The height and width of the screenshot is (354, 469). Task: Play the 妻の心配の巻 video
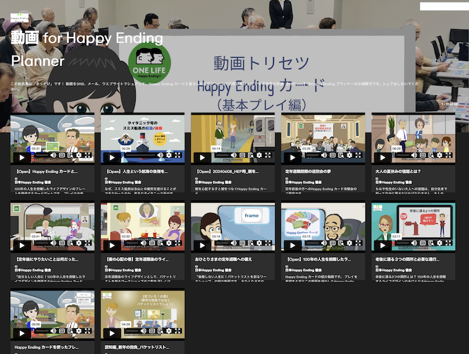[112, 246]
